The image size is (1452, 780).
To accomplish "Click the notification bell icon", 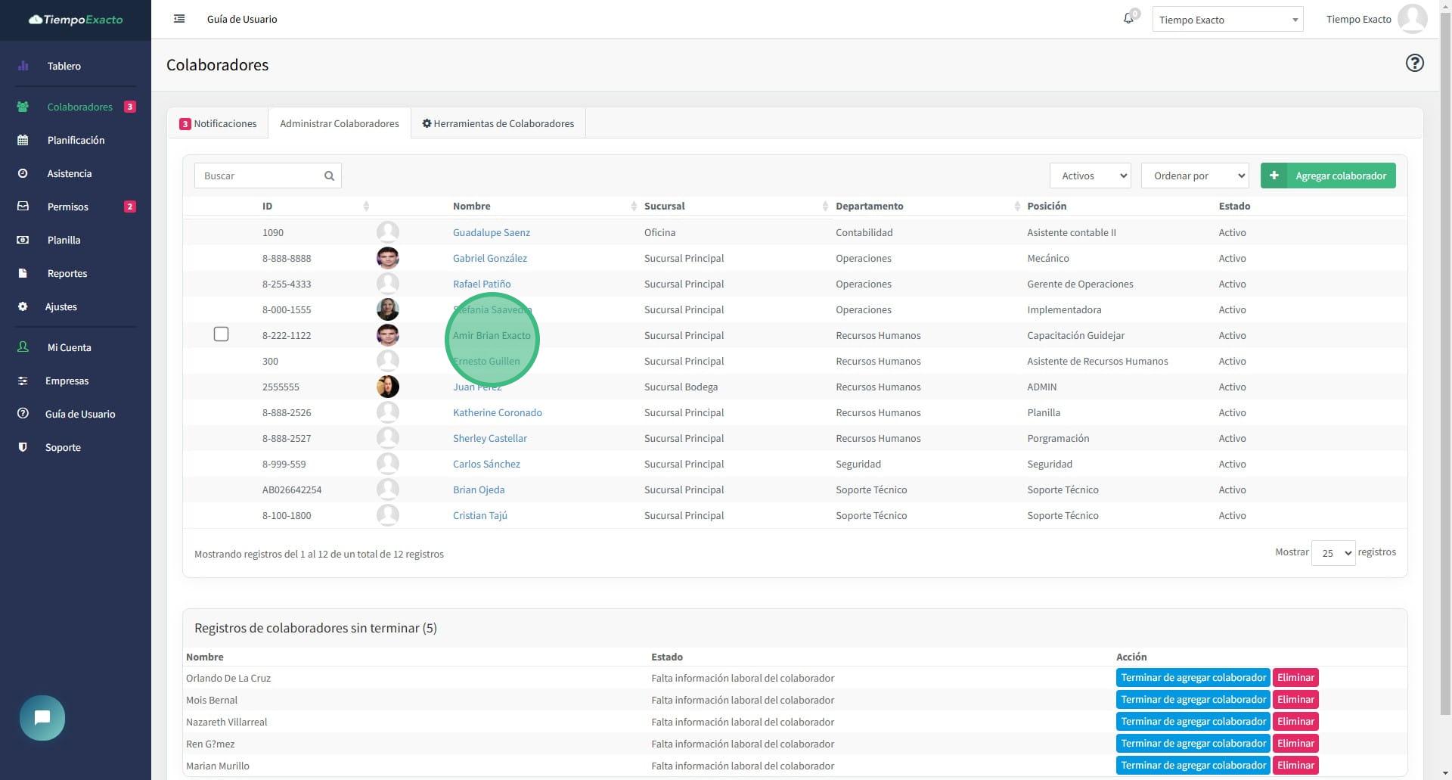I will click(1128, 18).
